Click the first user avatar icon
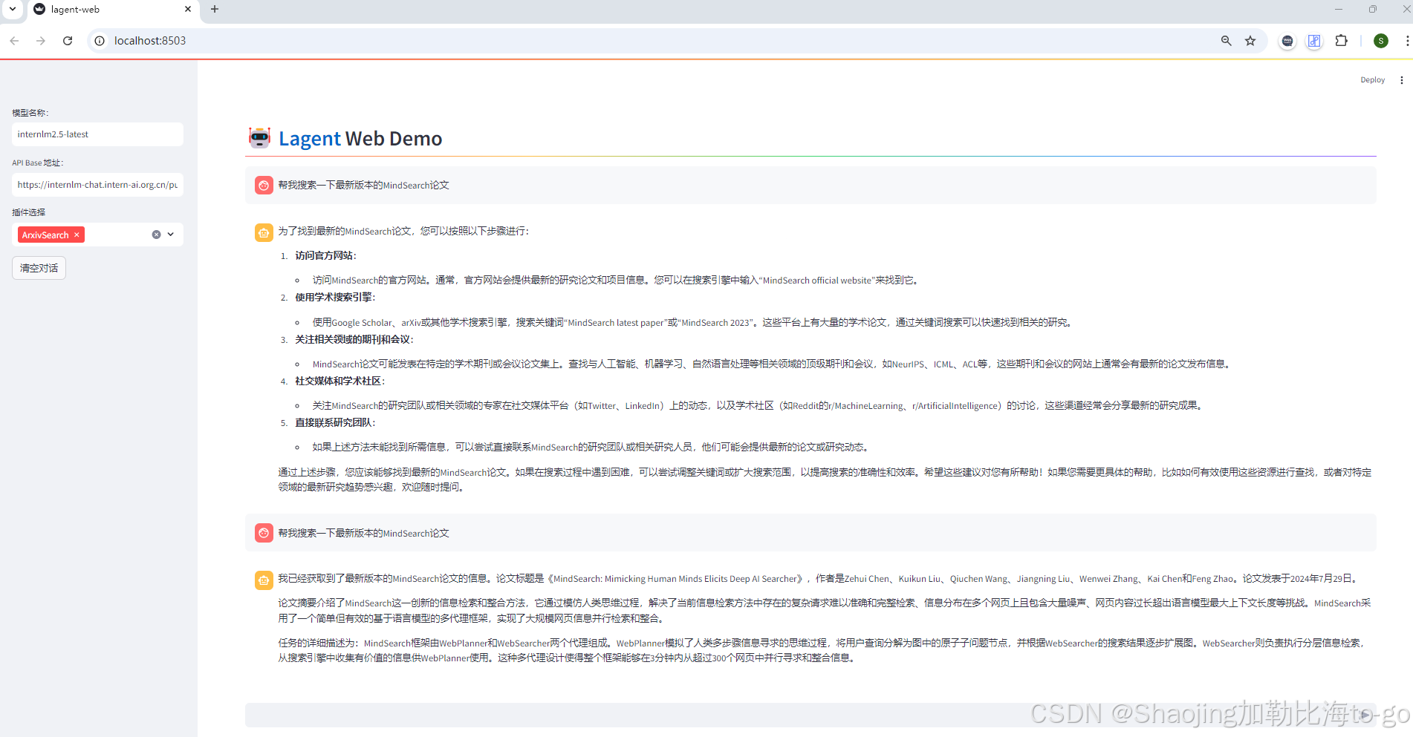1413x737 pixels. (x=264, y=186)
